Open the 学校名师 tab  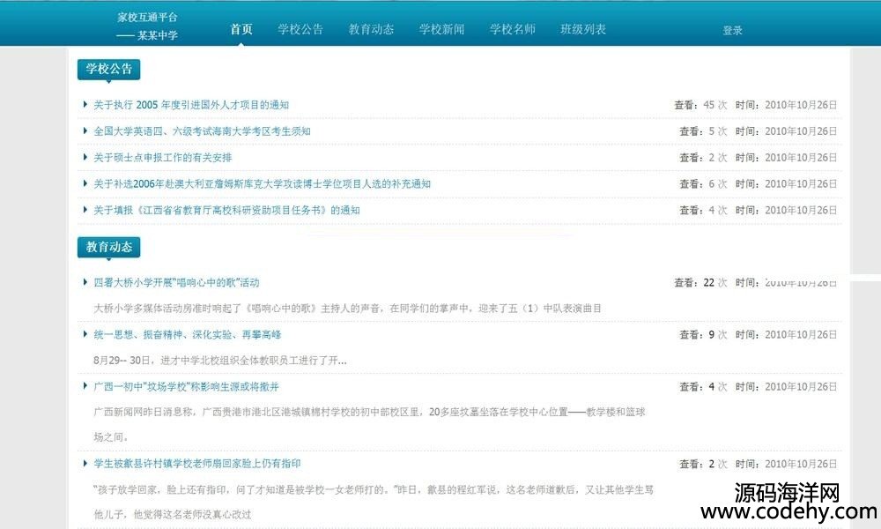(x=512, y=29)
